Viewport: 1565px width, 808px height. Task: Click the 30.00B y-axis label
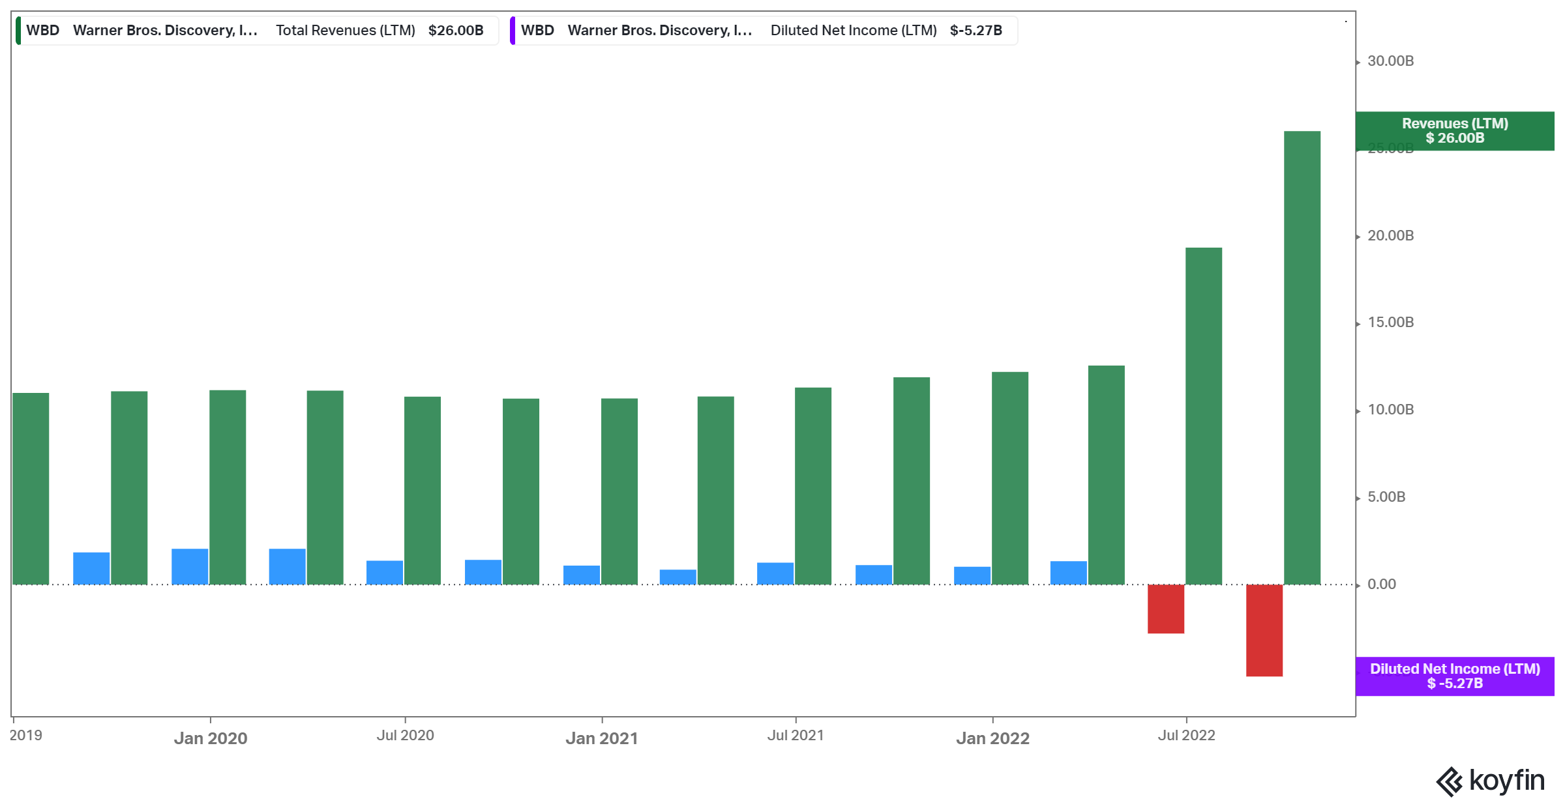[x=1390, y=61]
